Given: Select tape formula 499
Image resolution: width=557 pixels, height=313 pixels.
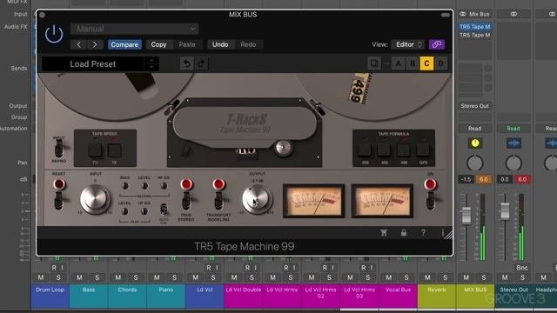Looking at the screenshot, I should pos(404,150).
